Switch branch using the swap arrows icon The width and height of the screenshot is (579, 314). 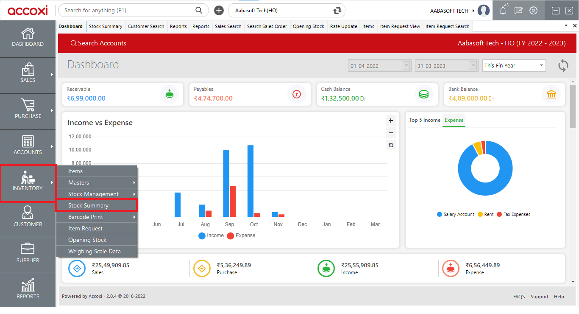[337, 10]
